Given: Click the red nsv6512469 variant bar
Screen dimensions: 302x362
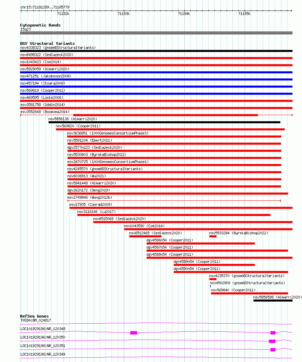Looking at the screenshot, I should pos(145,236).
